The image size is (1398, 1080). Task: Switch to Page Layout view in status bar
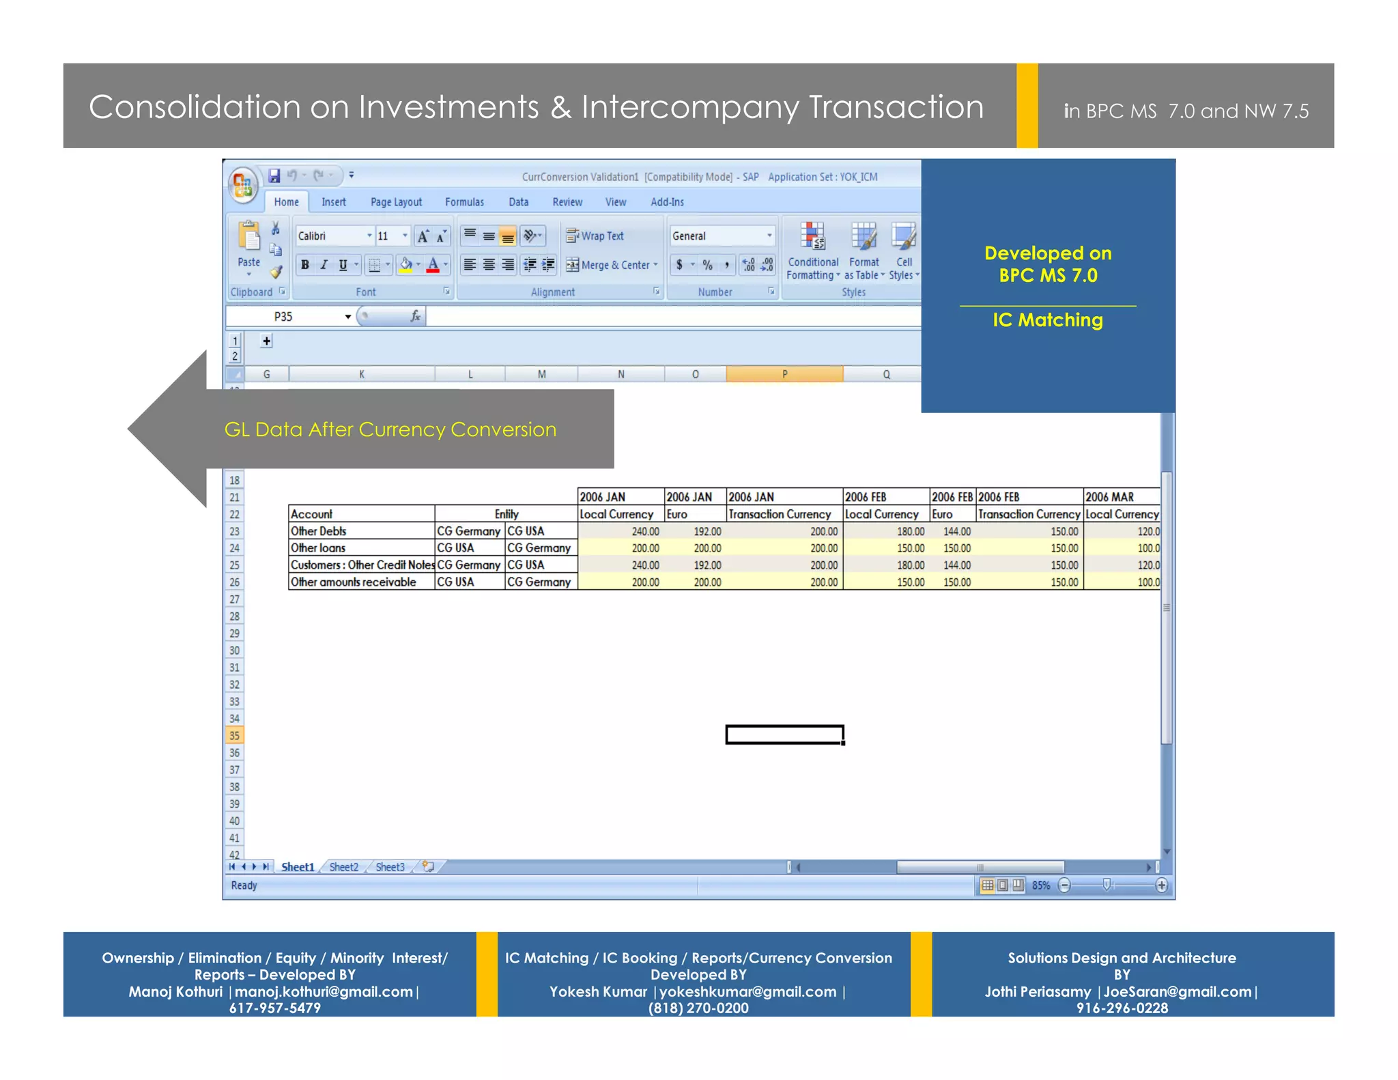pyautogui.click(x=1002, y=885)
